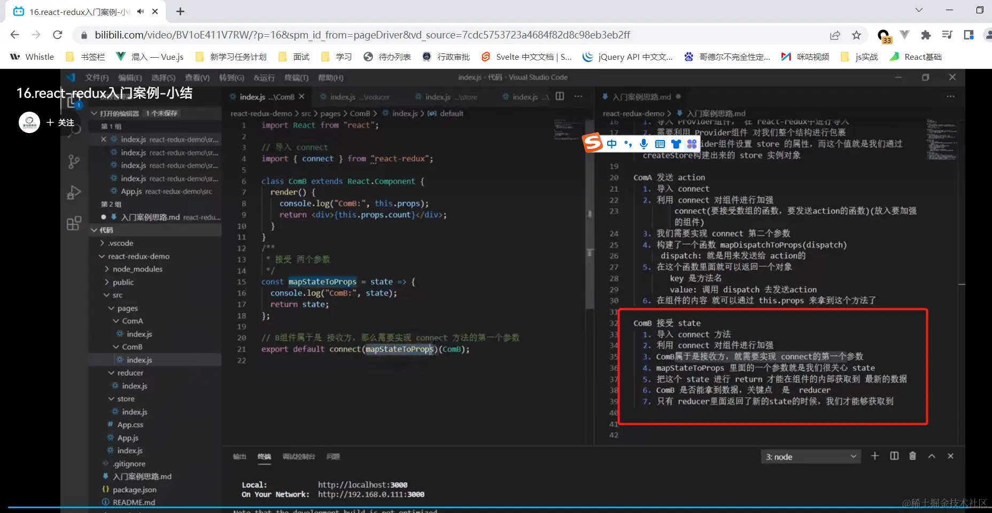Click the share page icon in address bar
Image resolution: width=992 pixels, height=513 pixels.
point(835,35)
